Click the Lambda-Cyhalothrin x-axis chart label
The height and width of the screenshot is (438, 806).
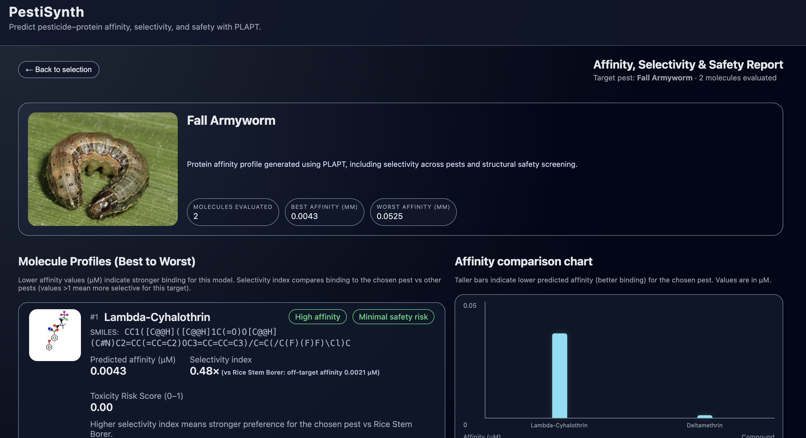coord(559,425)
